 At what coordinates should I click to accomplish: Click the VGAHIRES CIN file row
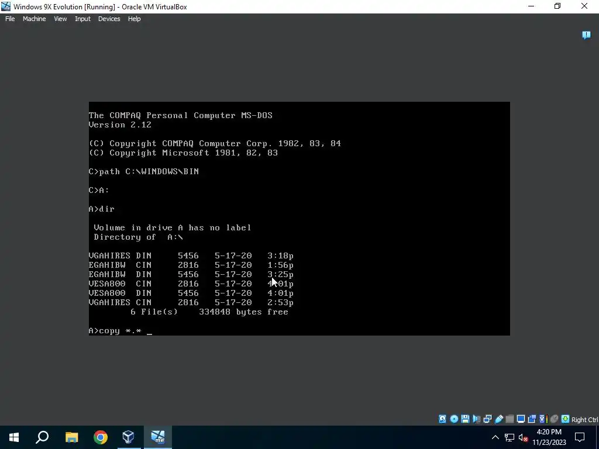pyautogui.click(x=191, y=302)
